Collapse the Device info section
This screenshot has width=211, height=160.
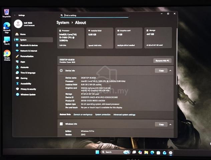click(170, 71)
